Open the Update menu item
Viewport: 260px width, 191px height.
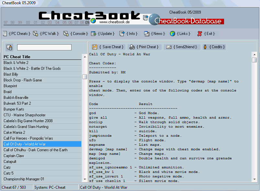106,34
